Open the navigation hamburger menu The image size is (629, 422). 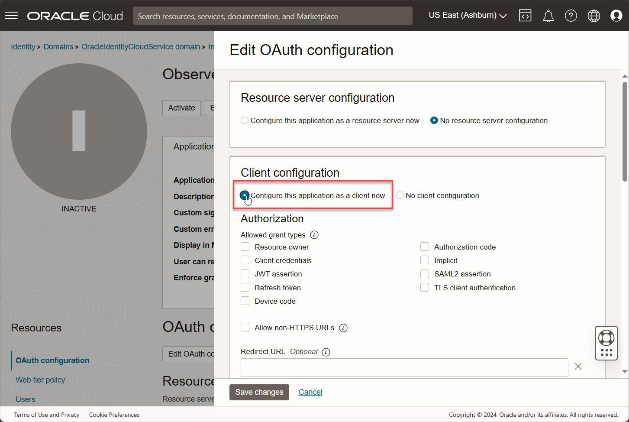pos(11,15)
